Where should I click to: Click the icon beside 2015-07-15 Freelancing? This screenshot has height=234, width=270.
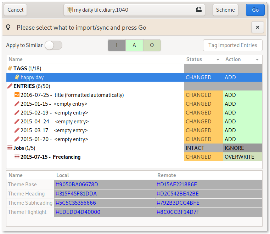(17, 157)
